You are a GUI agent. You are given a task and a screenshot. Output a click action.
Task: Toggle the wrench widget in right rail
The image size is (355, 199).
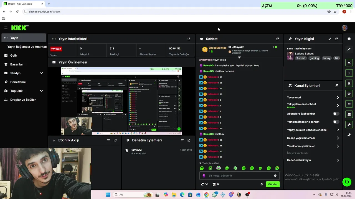[x=349, y=124]
